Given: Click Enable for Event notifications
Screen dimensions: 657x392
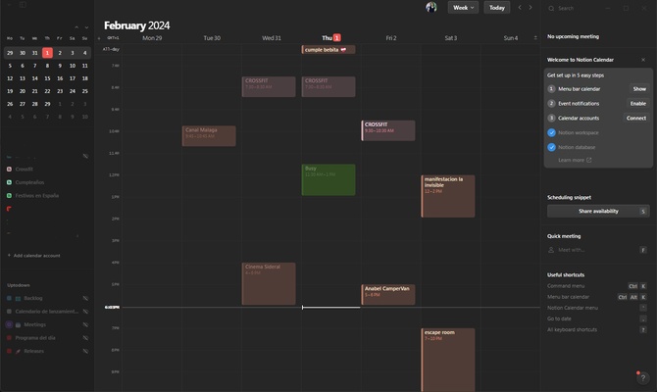Looking at the screenshot, I should click(638, 104).
